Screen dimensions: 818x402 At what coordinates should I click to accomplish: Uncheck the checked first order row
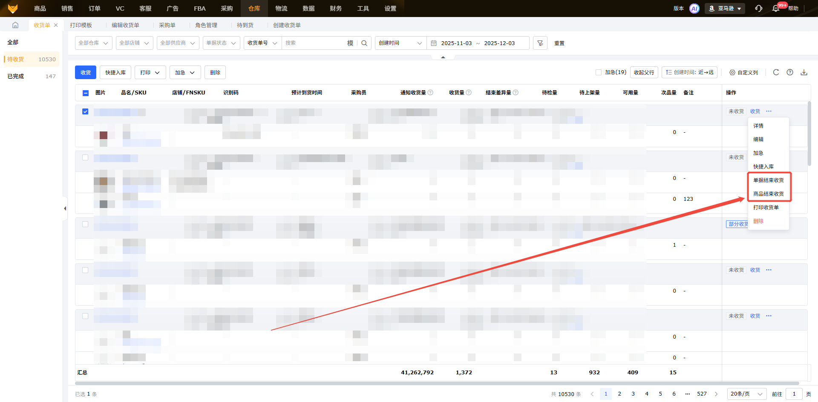point(85,111)
